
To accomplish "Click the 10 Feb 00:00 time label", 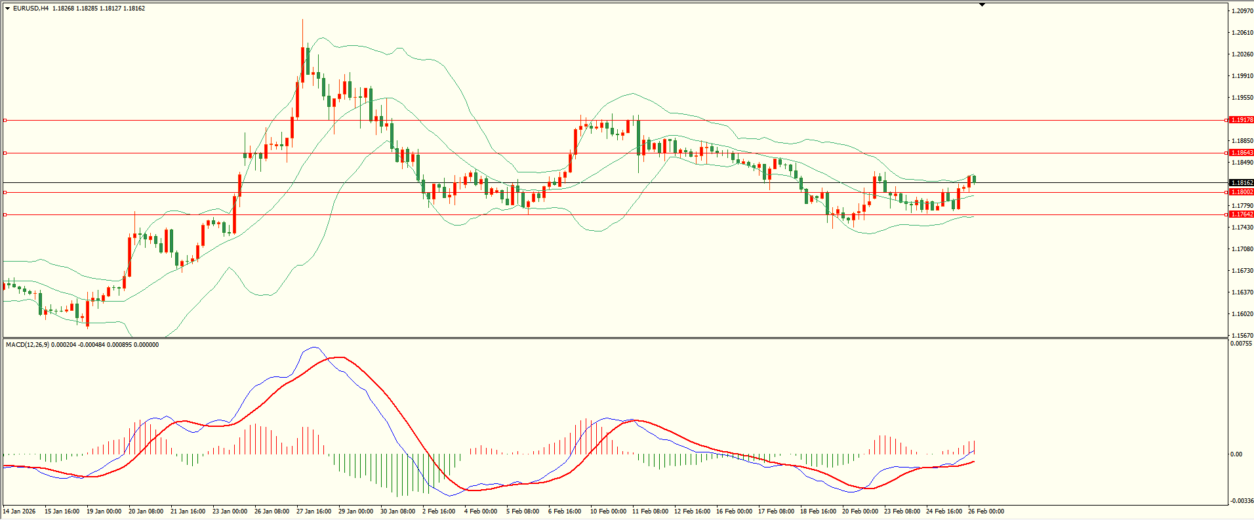I will (607, 511).
